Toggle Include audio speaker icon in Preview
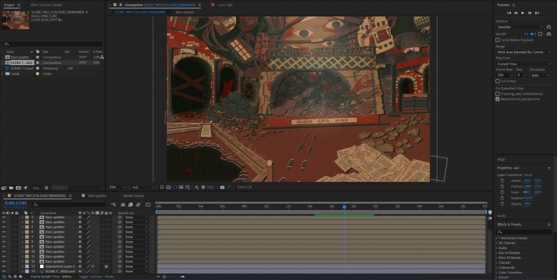 [x=533, y=34]
